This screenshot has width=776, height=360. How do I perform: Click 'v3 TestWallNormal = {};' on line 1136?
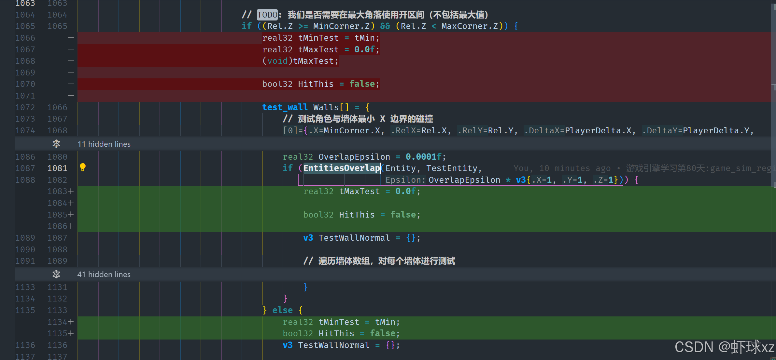pyautogui.click(x=341, y=345)
